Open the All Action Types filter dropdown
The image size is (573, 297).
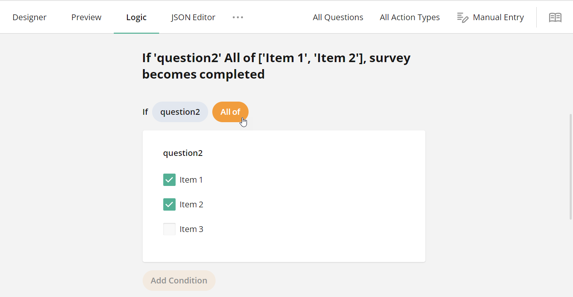[x=409, y=17]
